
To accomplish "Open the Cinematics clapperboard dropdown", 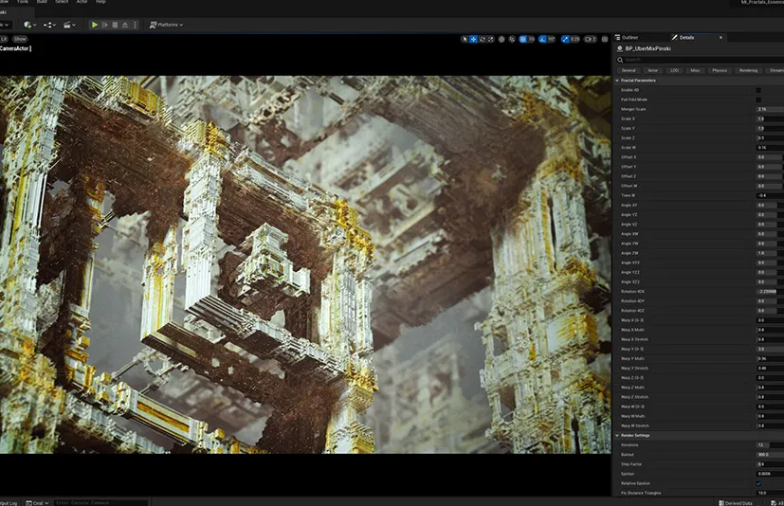I will tap(69, 25).
